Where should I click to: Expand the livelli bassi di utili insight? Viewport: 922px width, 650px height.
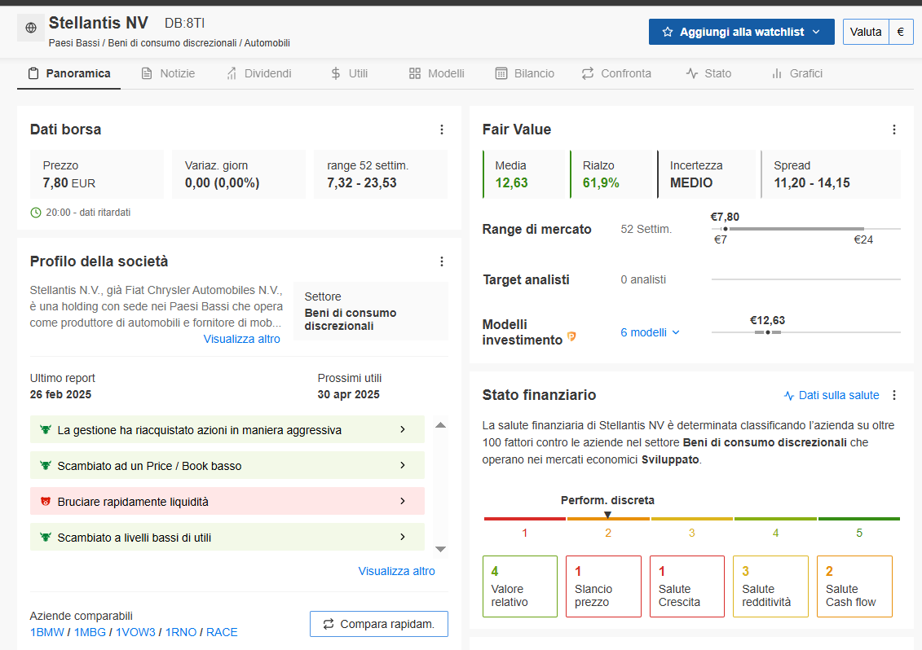tap(227, 537)
